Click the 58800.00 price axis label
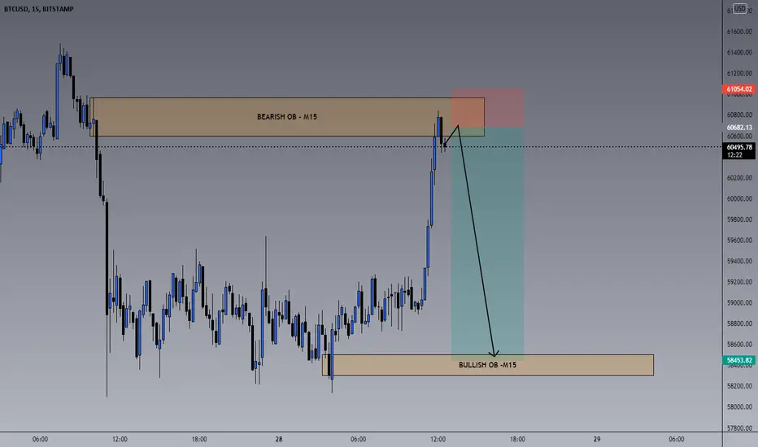 pyautogui.click(x=739, y=323)
